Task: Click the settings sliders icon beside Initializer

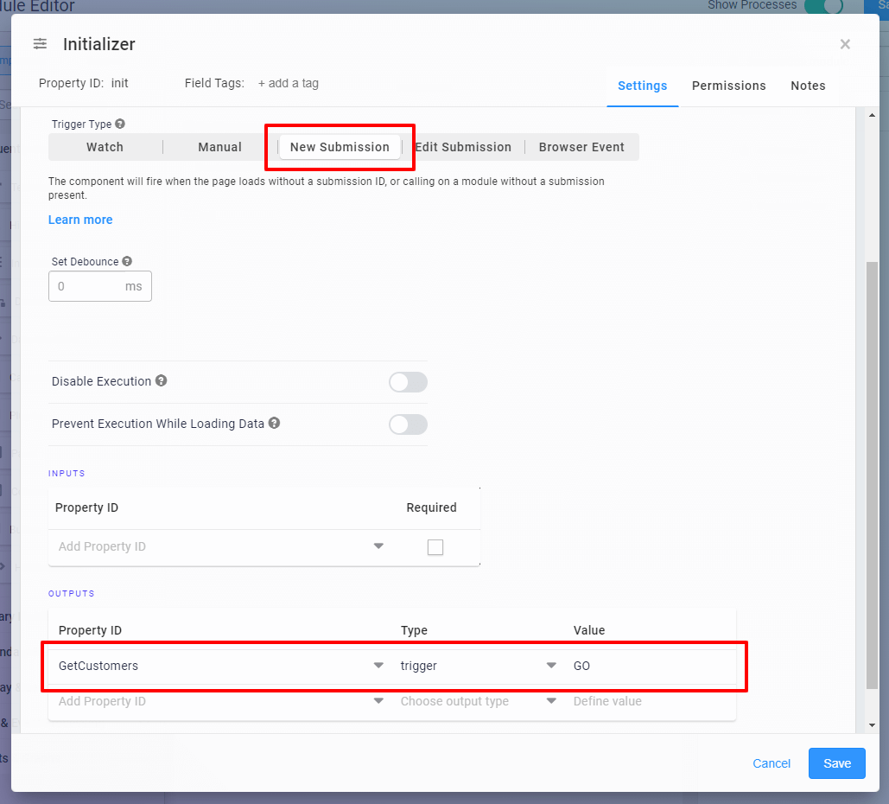Action: [x=40, y=44]
